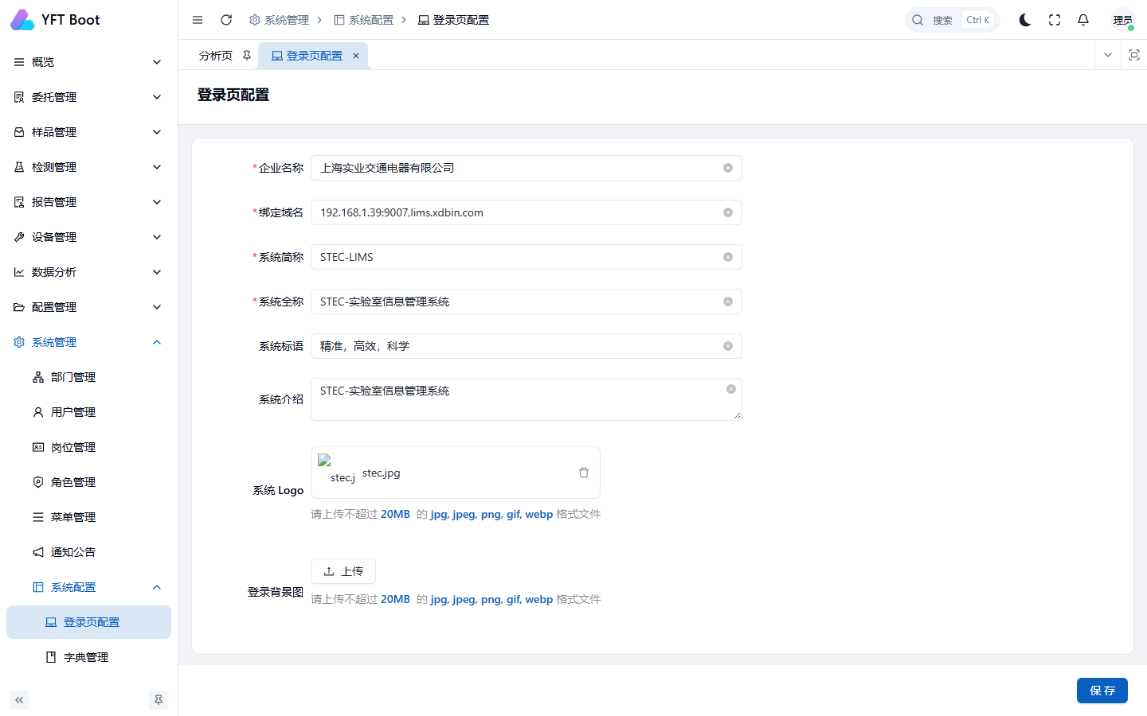Click the 系统配置 breadcrumb
Screen dimensions: 1147x716
pyautogui.click(x=363, y=20)
